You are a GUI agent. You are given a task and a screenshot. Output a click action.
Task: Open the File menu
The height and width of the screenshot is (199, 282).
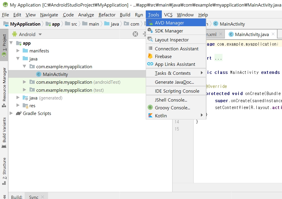click(x=5, y=15)
